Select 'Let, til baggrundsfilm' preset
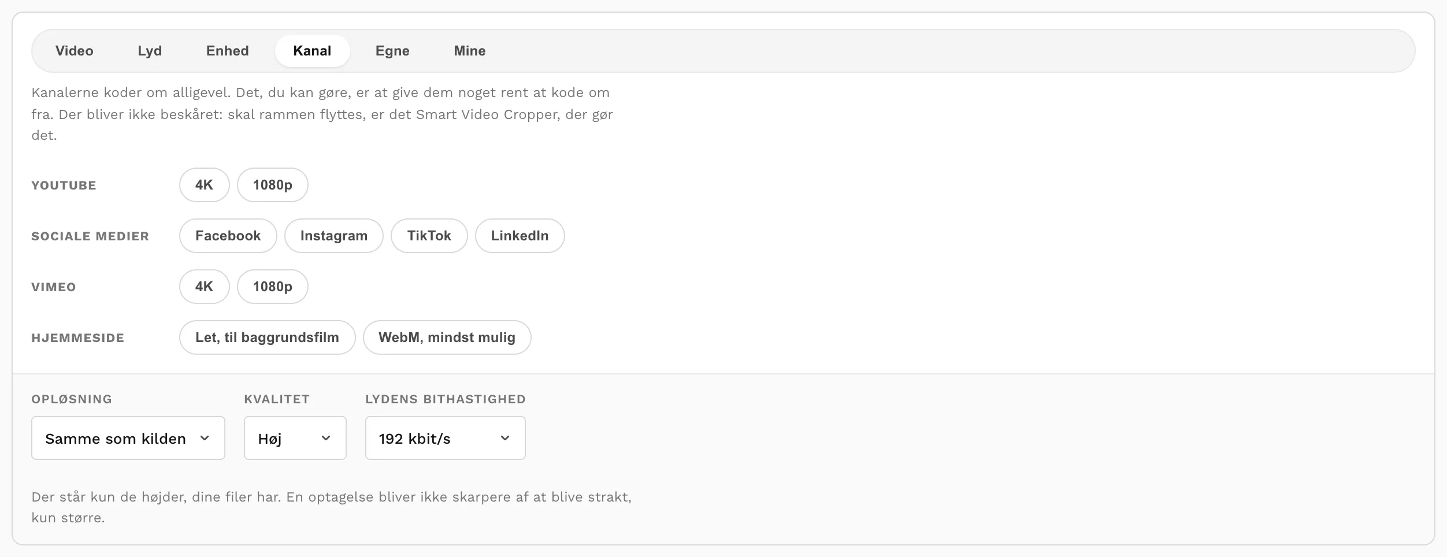1447x557 pixels. [x=268, y=337]
